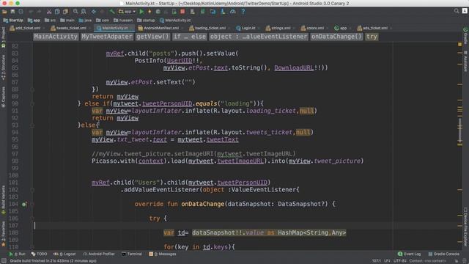Click 'startup' folder in navigation breadcrumb
Image resolution: width=469 pixels, height=264 pixels.
pyautogui.click(x=147, y=21)
